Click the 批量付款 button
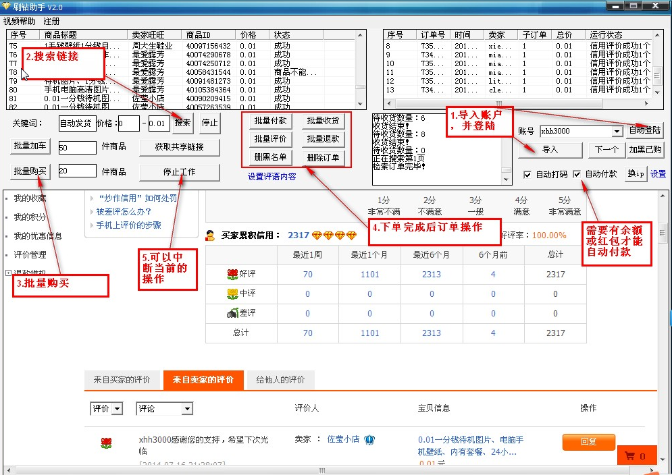This screenshot has width=672, height=475. pyautogui.click(x=270, y=121)
